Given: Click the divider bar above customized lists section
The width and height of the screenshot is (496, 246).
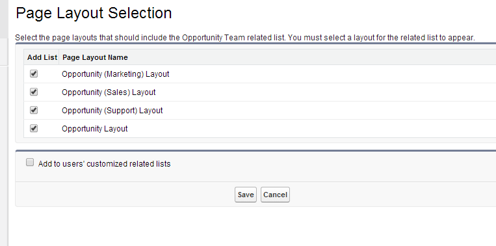Looking at the screenshot, I should click(255, 151).
